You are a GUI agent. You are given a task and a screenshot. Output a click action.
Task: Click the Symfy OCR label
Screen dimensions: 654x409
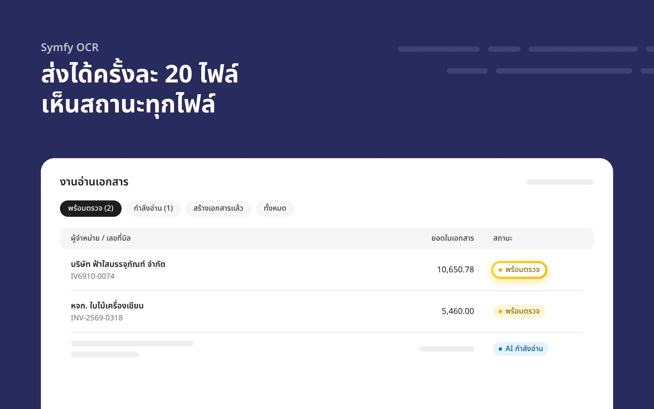pos(70,48)
